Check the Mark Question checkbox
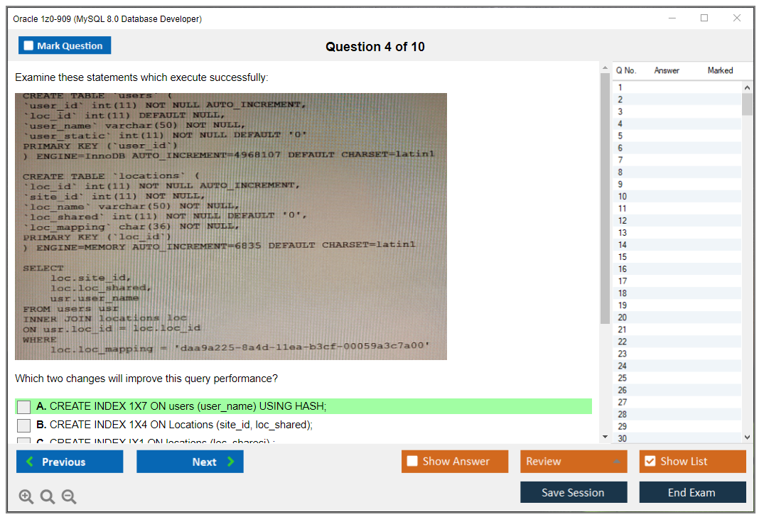 tap(29, 46)
